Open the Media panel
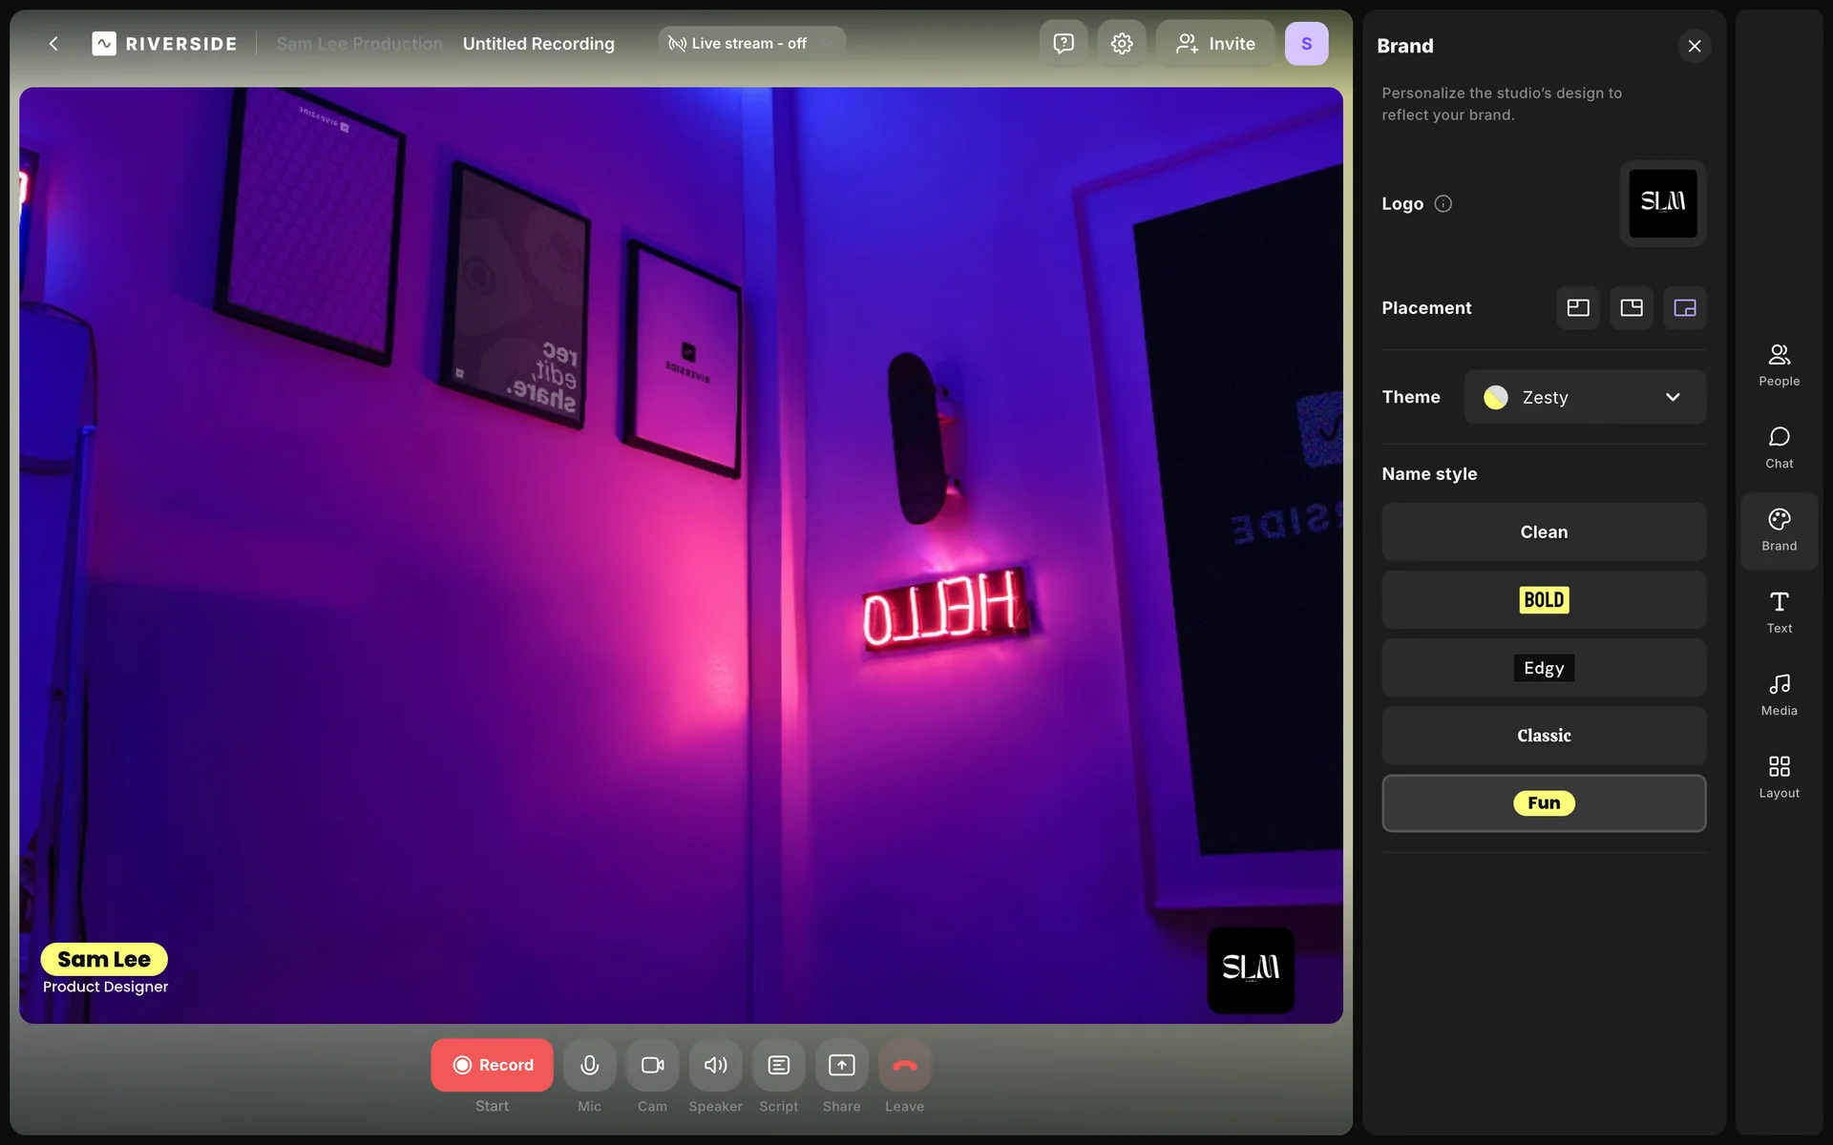 [x=1779, y=695]
